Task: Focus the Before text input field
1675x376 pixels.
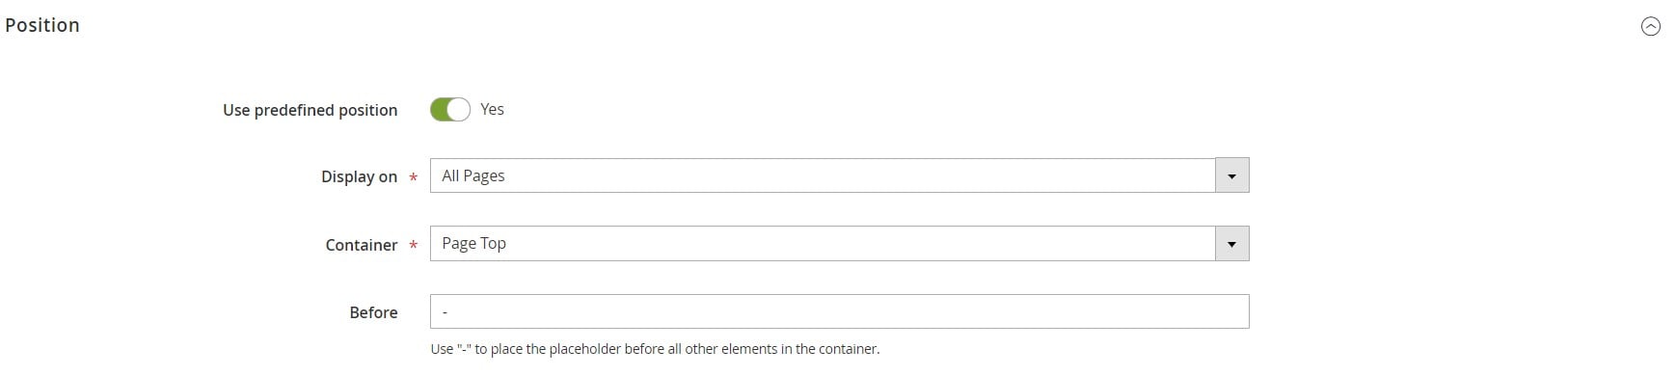Action: 839,311
